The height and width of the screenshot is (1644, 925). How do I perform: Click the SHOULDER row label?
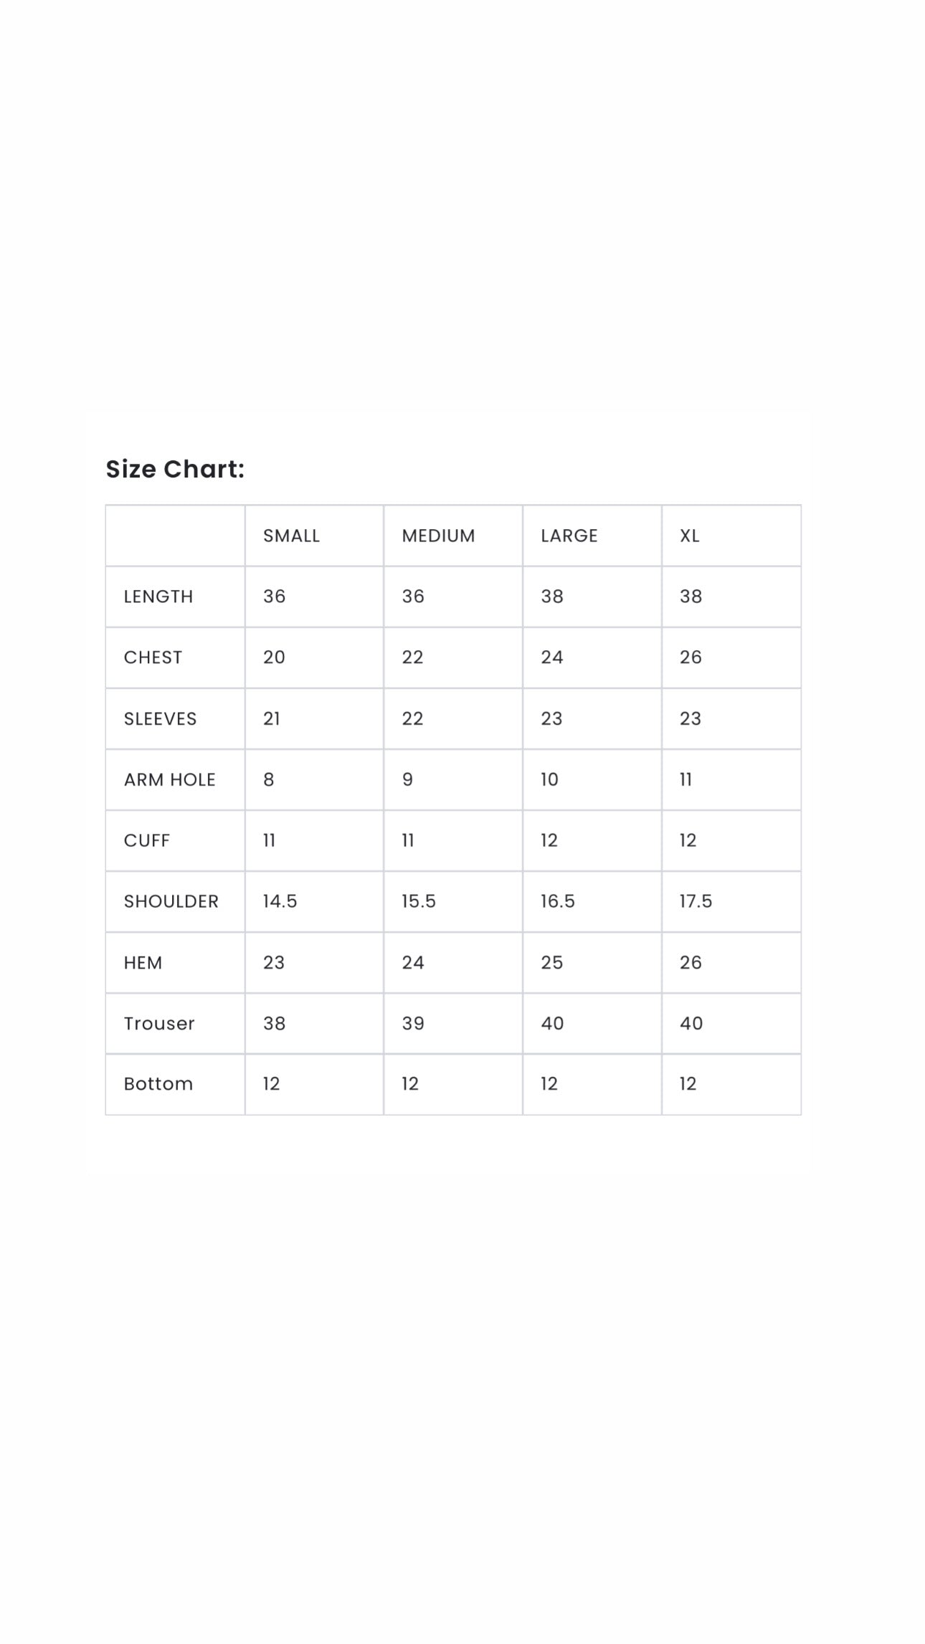(x=171, y=901)
